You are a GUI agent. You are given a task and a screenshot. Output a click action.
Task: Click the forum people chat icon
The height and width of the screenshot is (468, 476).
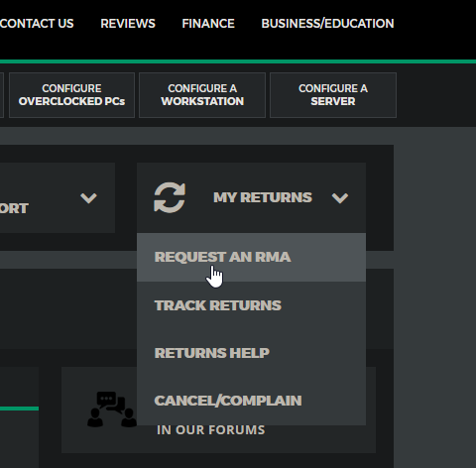(x=112, y=409)
